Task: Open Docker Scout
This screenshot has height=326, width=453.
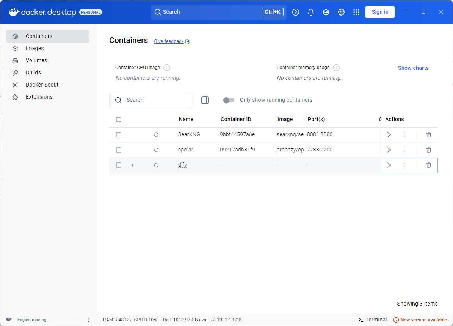Action: [x=48, y=85]
